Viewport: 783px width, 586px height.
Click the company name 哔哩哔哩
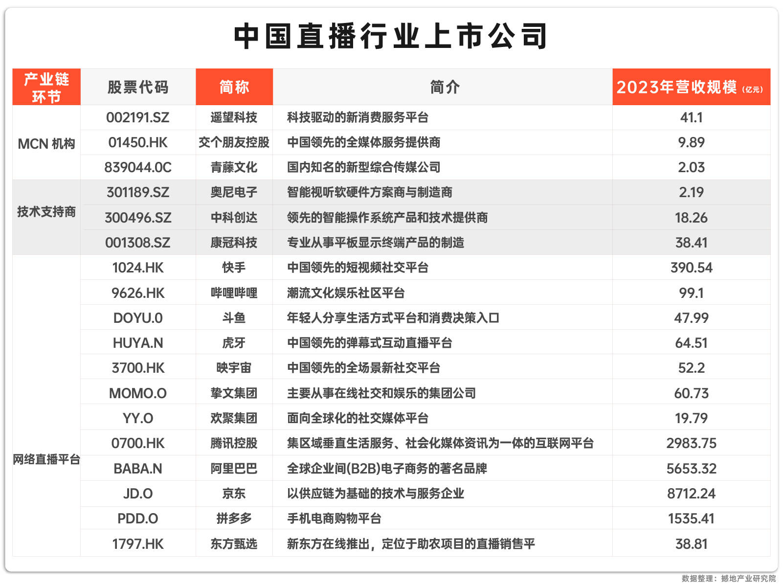pyautogui.click(x=234, y=293)
